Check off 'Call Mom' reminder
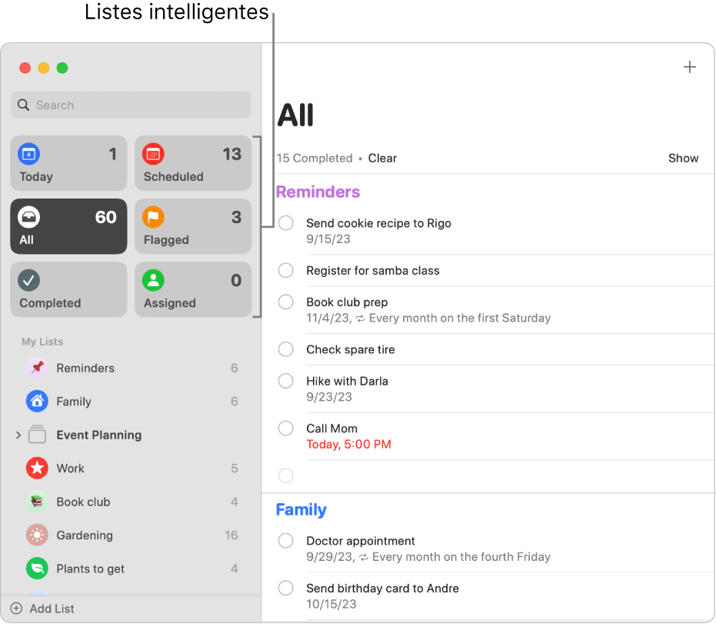The width and height of the screenshot is (716, 624). pyautogui.click(x=286, y=429)
